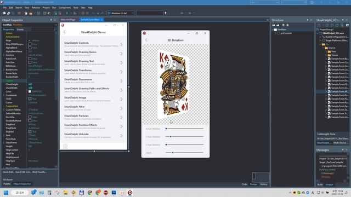Click the Open project folder icon in the toolbar
This screenshot has width=351, height=197.
tap(31, 13)
